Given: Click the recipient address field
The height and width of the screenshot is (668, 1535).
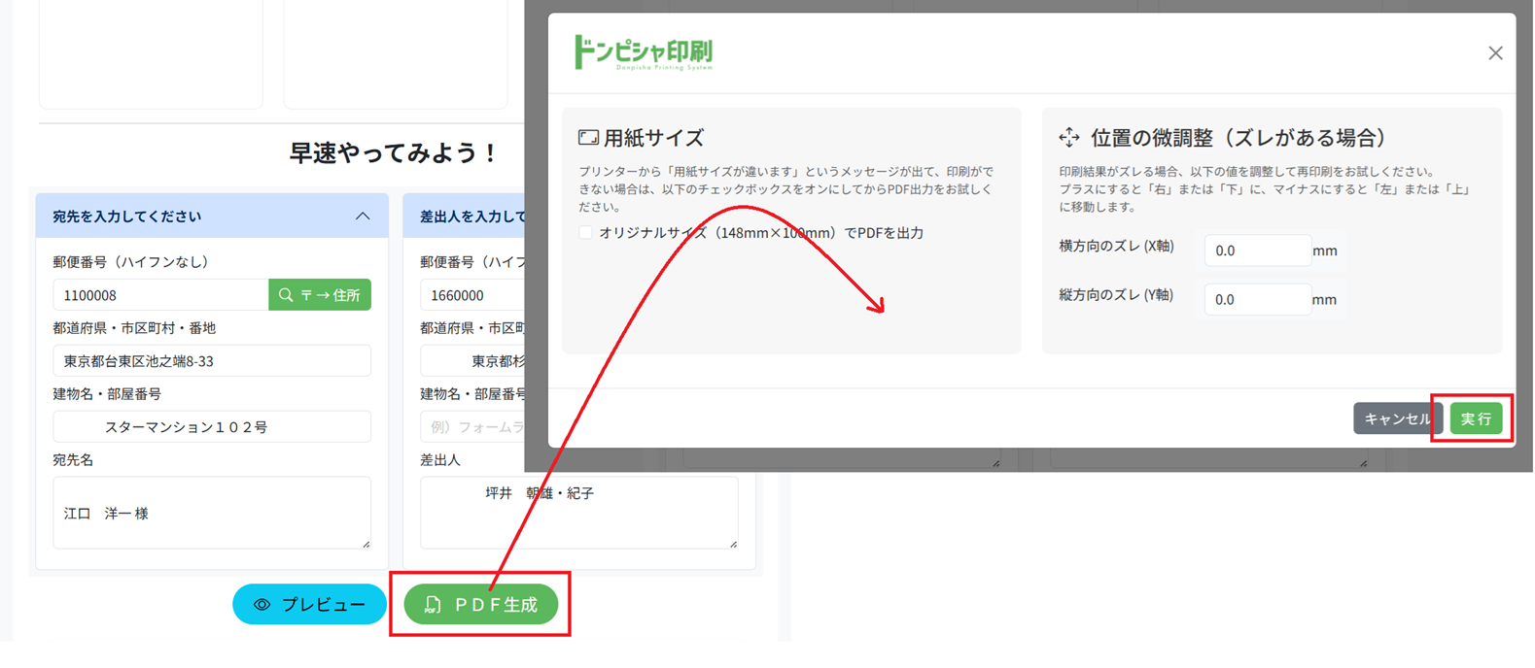Looking at the screenshot, I should point(212,361).
